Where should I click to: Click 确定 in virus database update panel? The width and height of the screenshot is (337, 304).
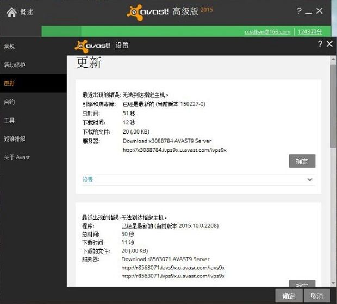302,161
